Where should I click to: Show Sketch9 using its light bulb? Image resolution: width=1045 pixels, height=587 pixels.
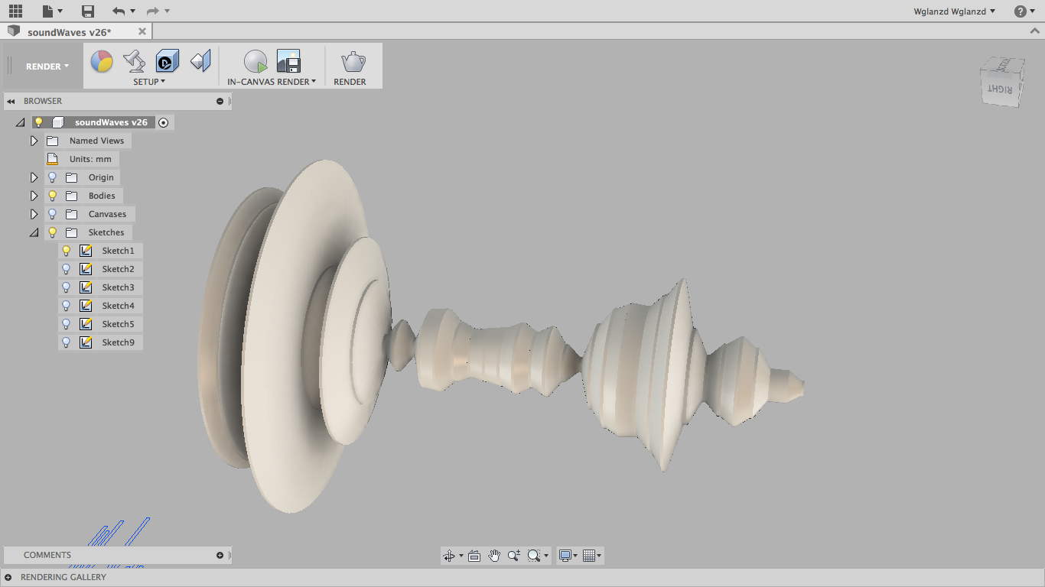(67, 342)
